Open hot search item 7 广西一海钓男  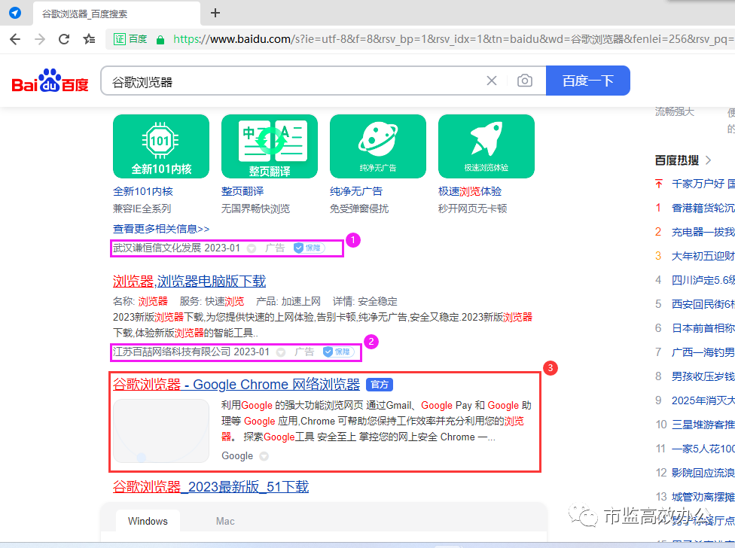(703, 352)
